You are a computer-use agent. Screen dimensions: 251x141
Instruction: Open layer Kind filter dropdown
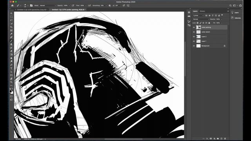pyautogui.click(x=198, y=16)
